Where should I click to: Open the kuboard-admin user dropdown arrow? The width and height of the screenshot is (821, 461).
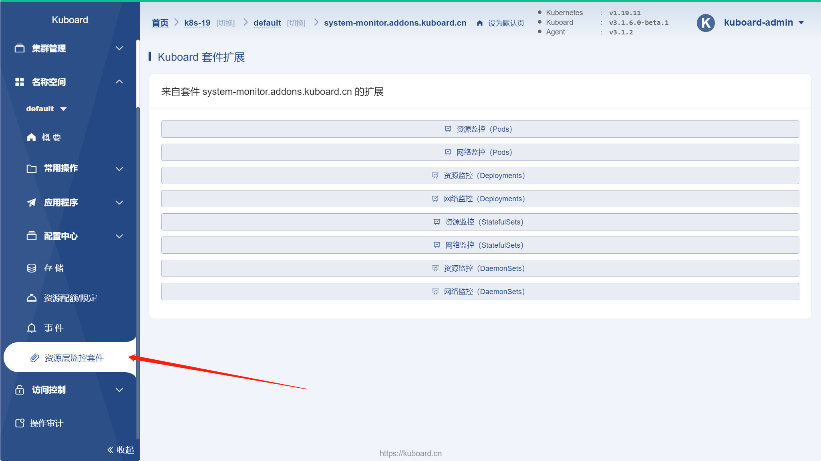coord(801,23)
